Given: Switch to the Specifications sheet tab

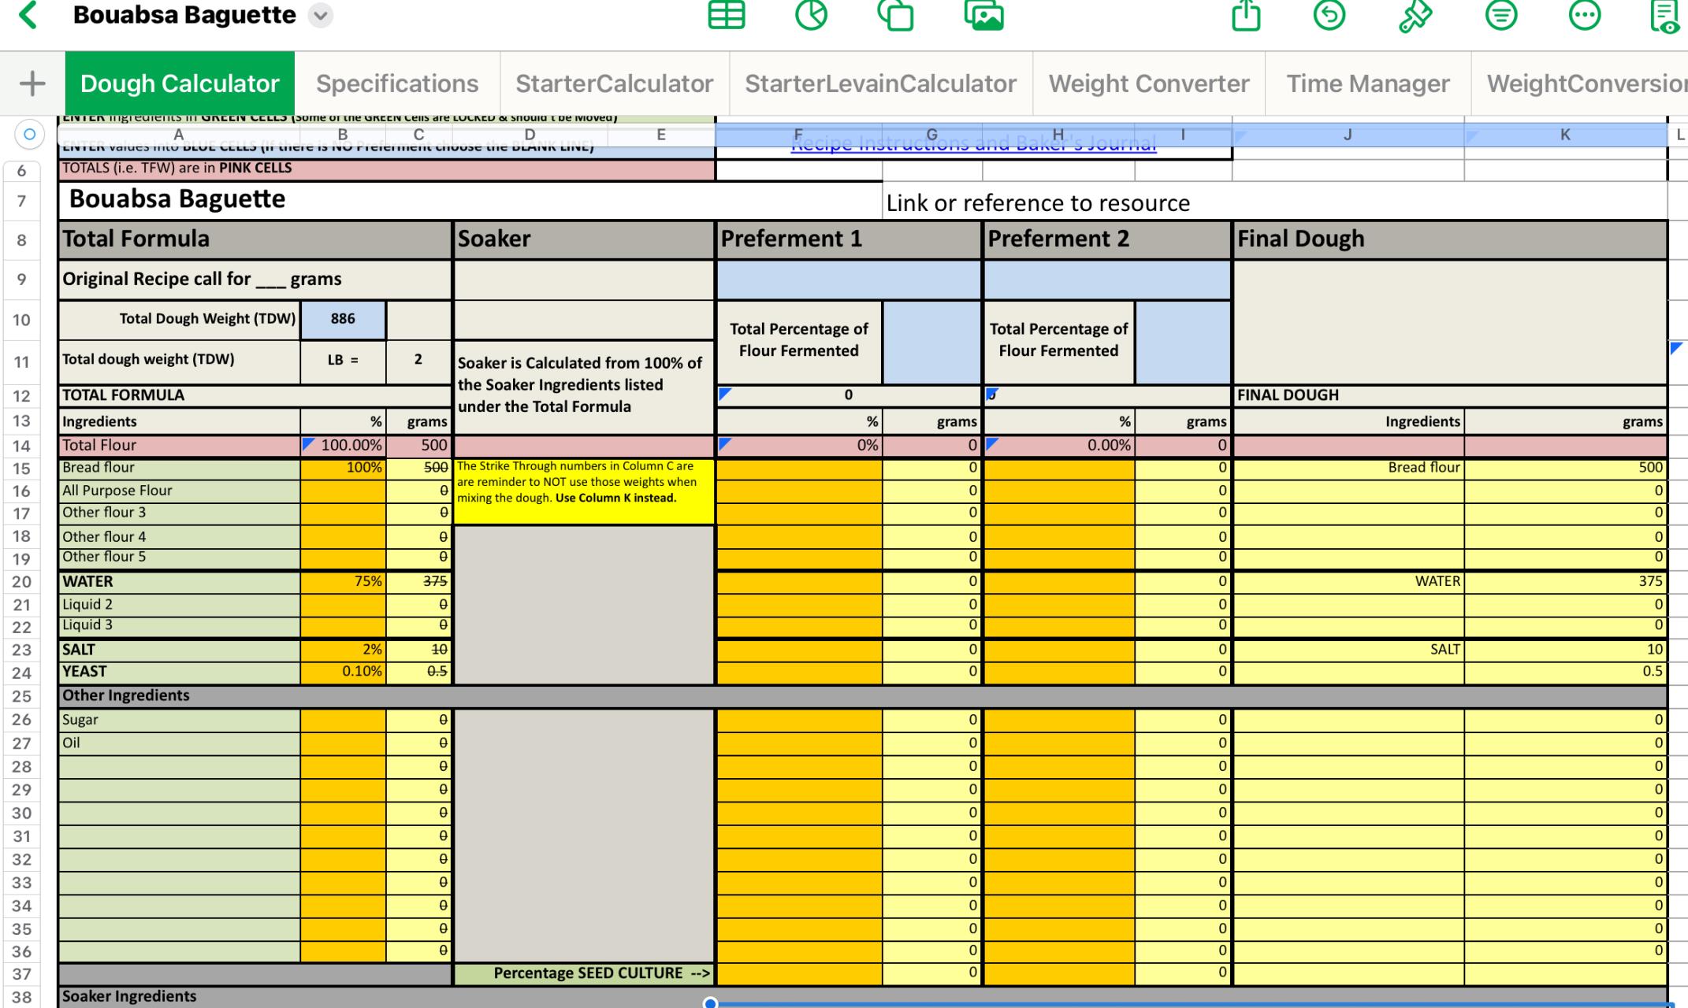Looking at the screenshot, I should (397, 83).
